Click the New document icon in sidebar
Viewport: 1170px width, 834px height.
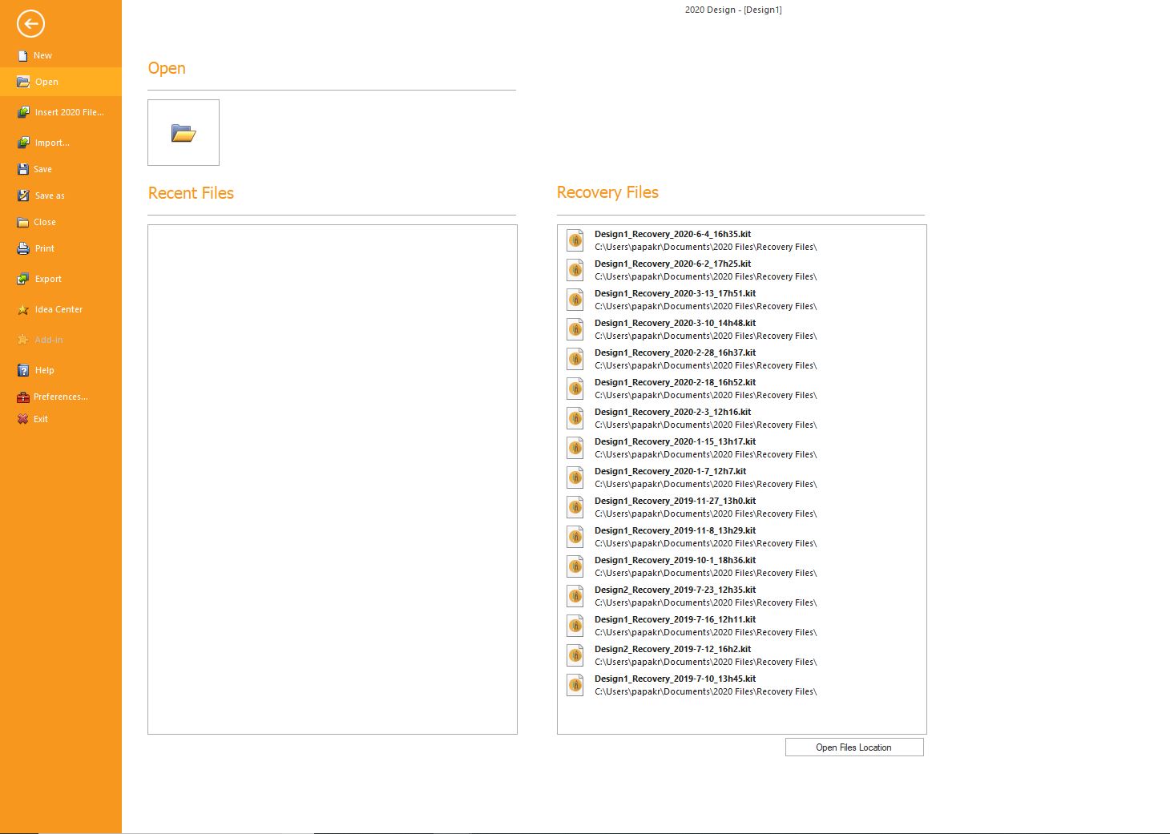[23, 56]
